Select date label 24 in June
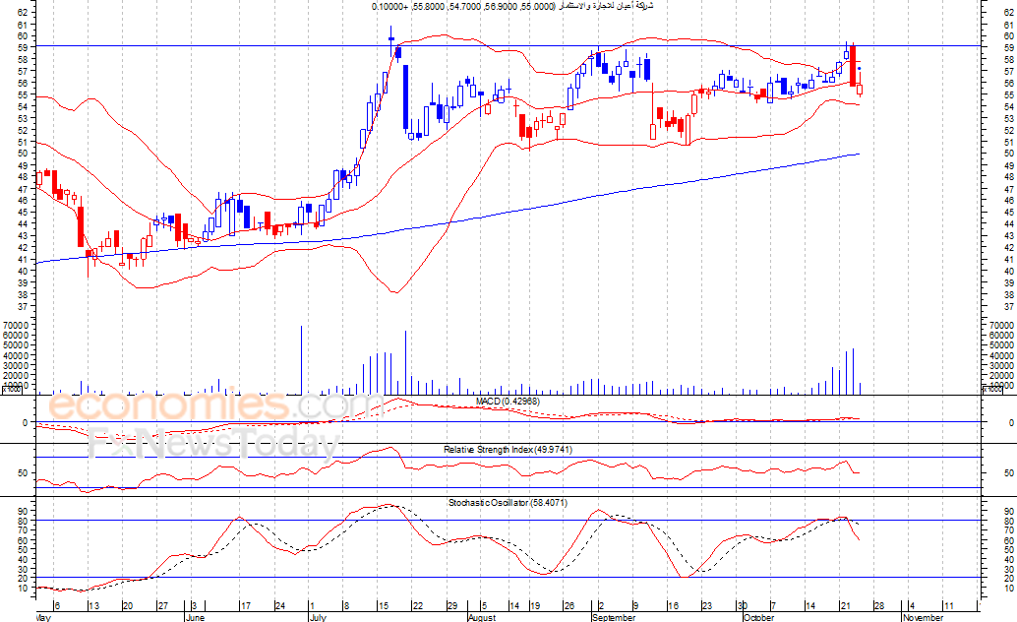Viewport: 1017px width, 622px height. point(280,606)
